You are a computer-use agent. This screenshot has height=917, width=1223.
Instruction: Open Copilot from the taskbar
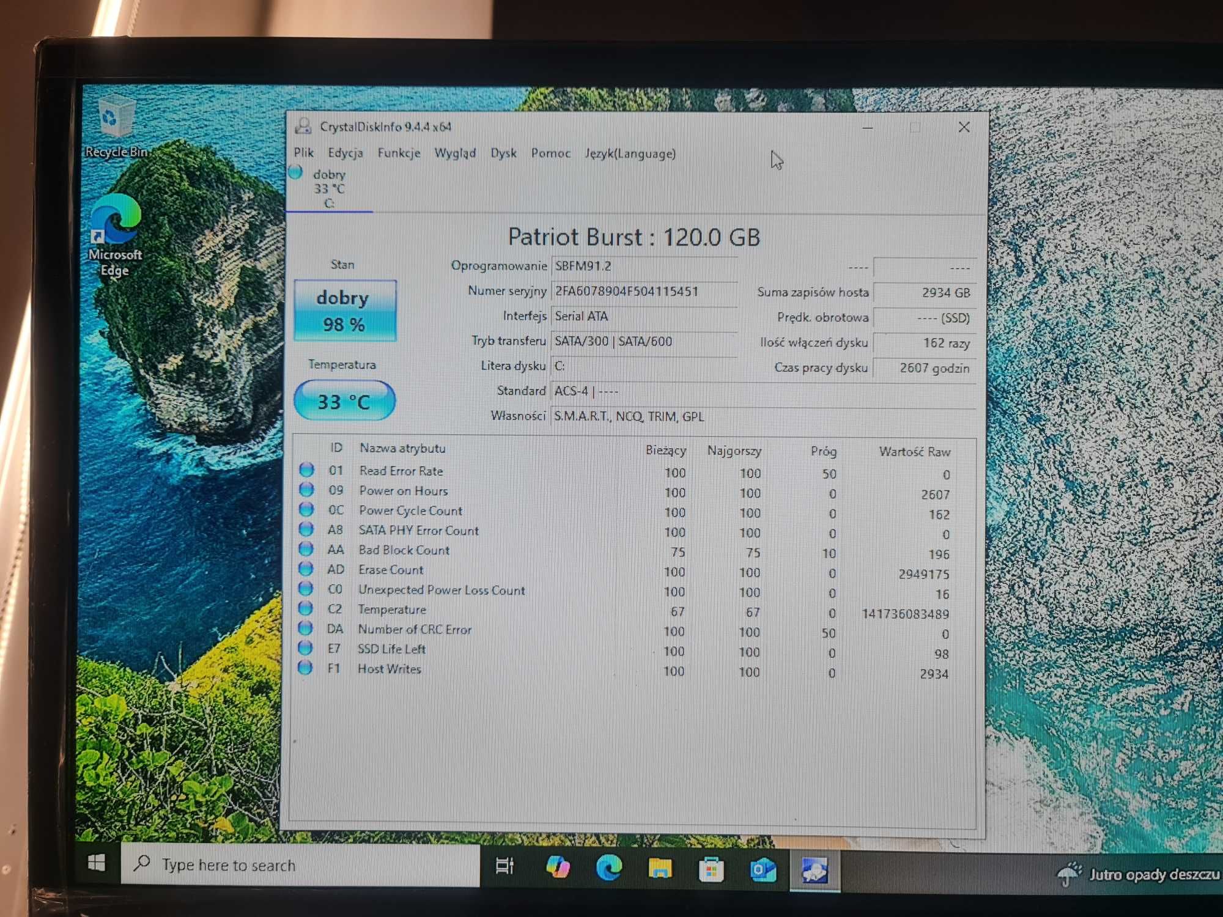pyautogui.click(x=558, y=867)
